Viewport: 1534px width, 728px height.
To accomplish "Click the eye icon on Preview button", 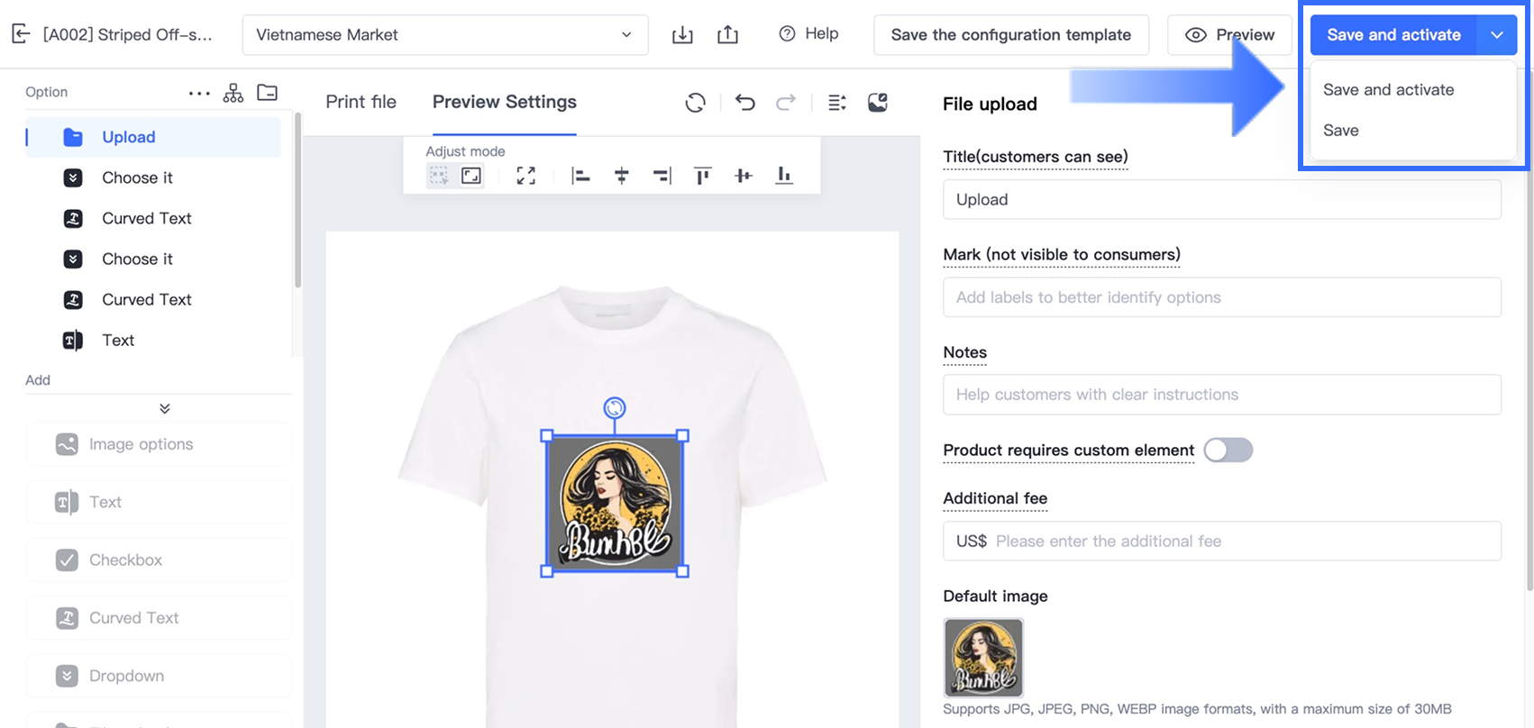I will (x=1196, y=35).
